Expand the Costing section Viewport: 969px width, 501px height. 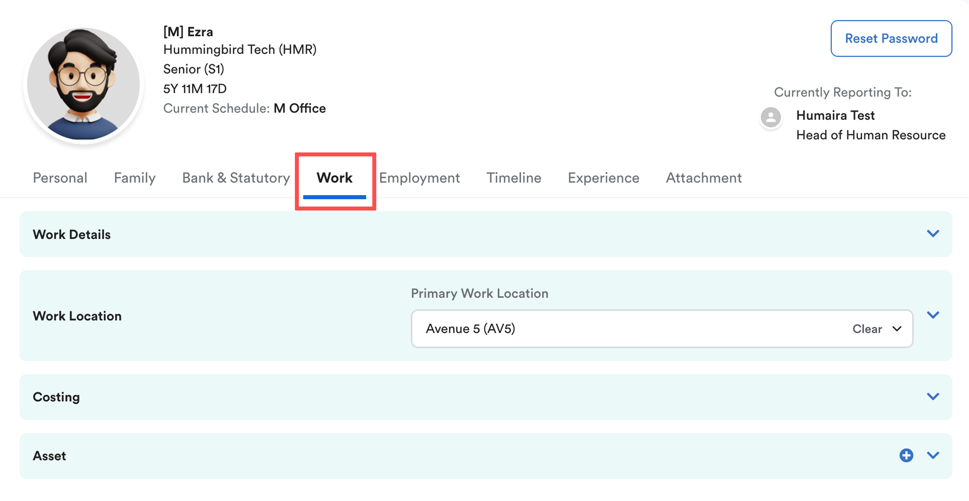(x=933, y=397)
